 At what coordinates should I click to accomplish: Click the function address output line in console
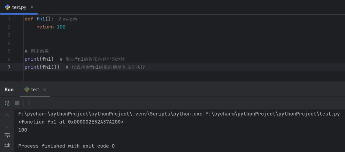(71, 122)
